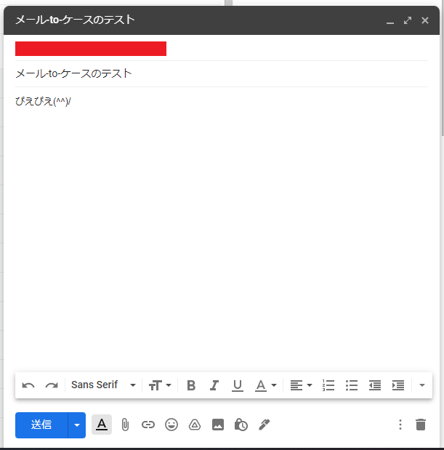Open the send options arrow dropdown
The image size is (444, 450).
77,425
